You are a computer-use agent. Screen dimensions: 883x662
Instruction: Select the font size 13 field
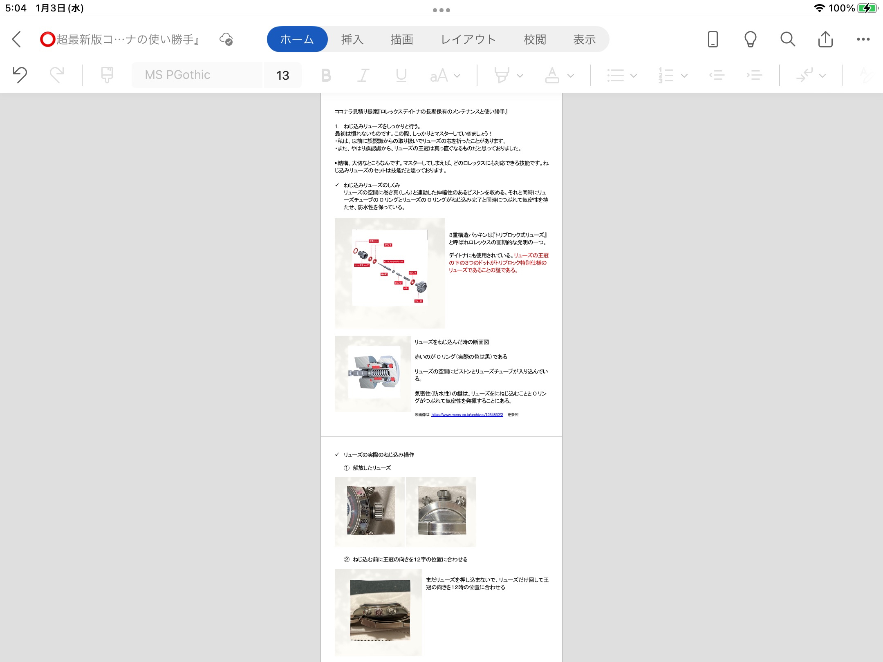click(x=282, y=75)
